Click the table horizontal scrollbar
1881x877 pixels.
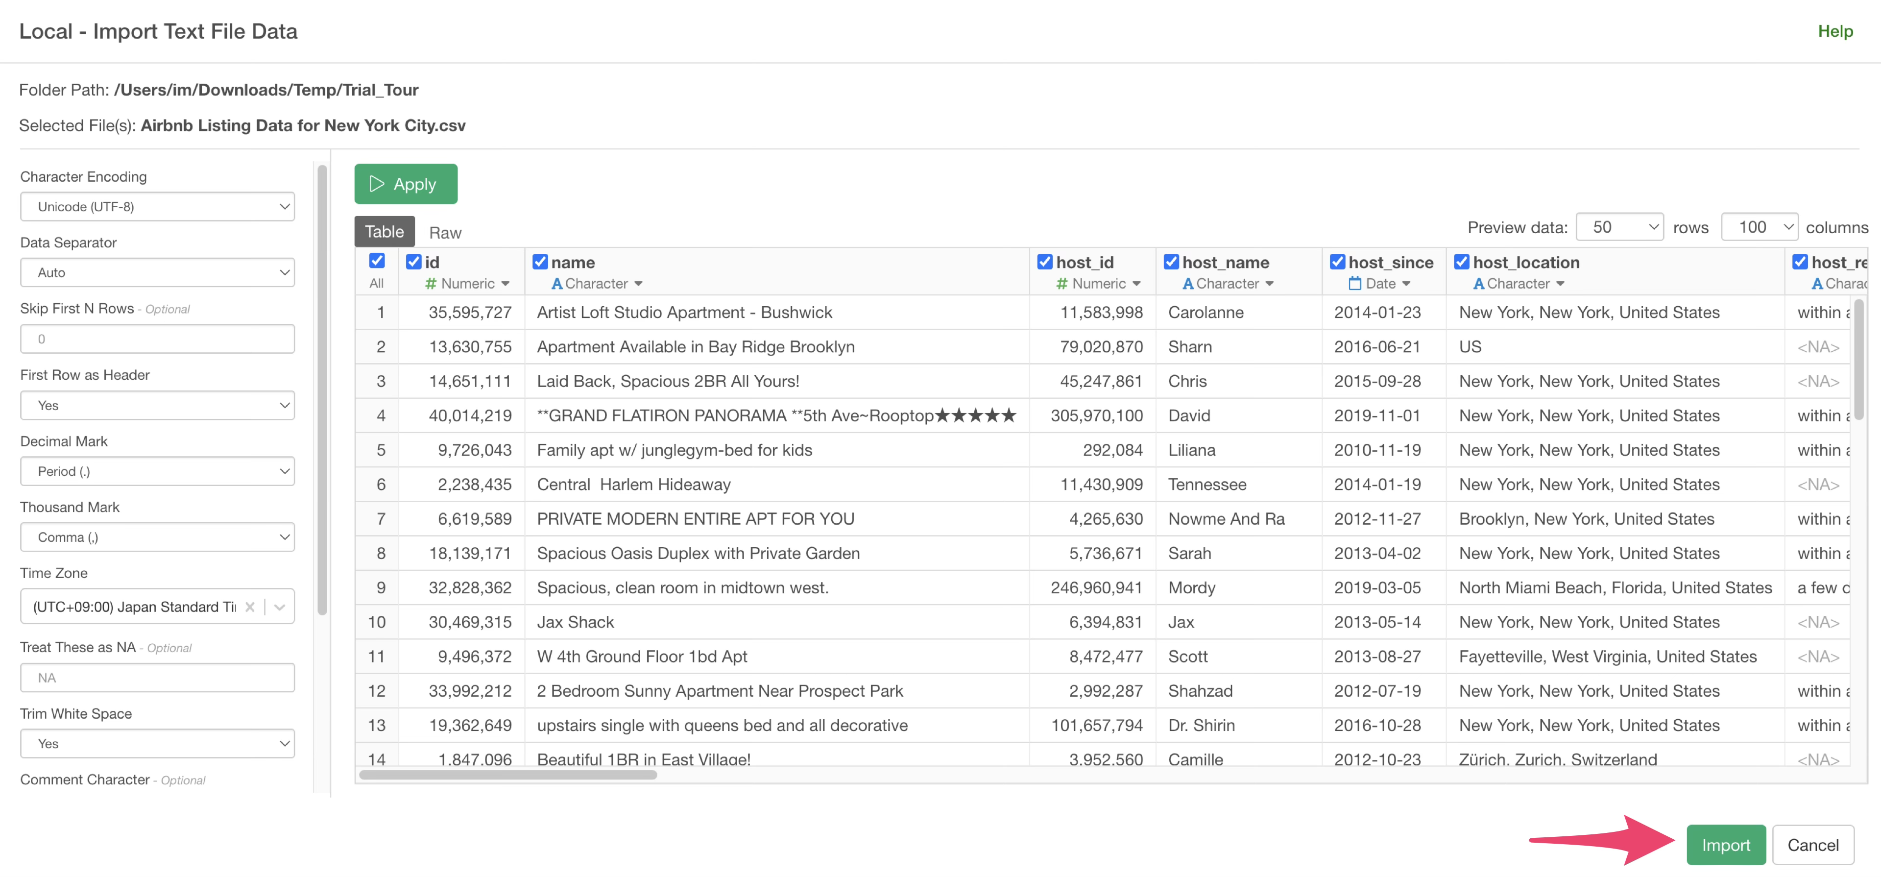[508, 775]
